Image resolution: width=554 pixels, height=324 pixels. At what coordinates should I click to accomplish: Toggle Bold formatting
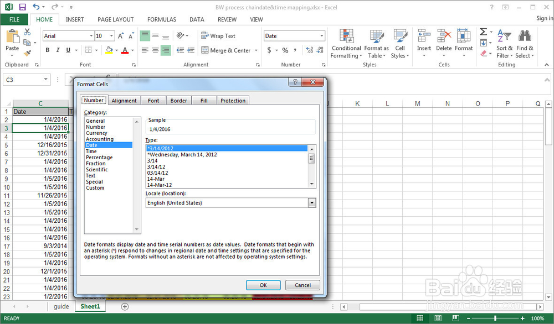click(x=48, y=50)
